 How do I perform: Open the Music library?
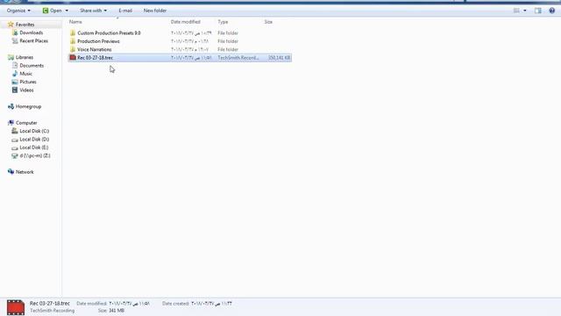coord(25,74)
